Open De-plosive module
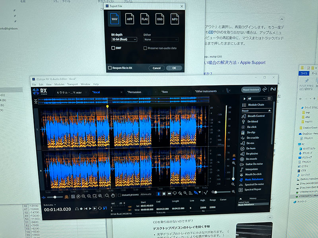 (249, 154)
